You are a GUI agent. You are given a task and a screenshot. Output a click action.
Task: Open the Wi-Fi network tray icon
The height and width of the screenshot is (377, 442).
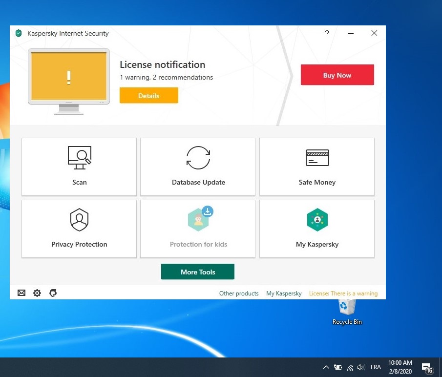(350, 367)
